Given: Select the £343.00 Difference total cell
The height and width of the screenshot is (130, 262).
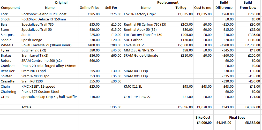Looking at the screenshot, I should tap(224, 107).
